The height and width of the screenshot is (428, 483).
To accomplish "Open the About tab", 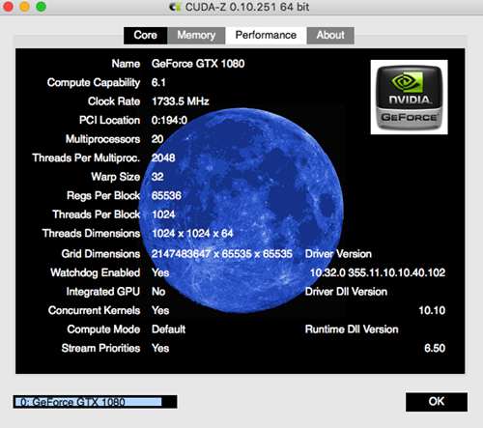I will pyautogui.click(x=330, y=35).
